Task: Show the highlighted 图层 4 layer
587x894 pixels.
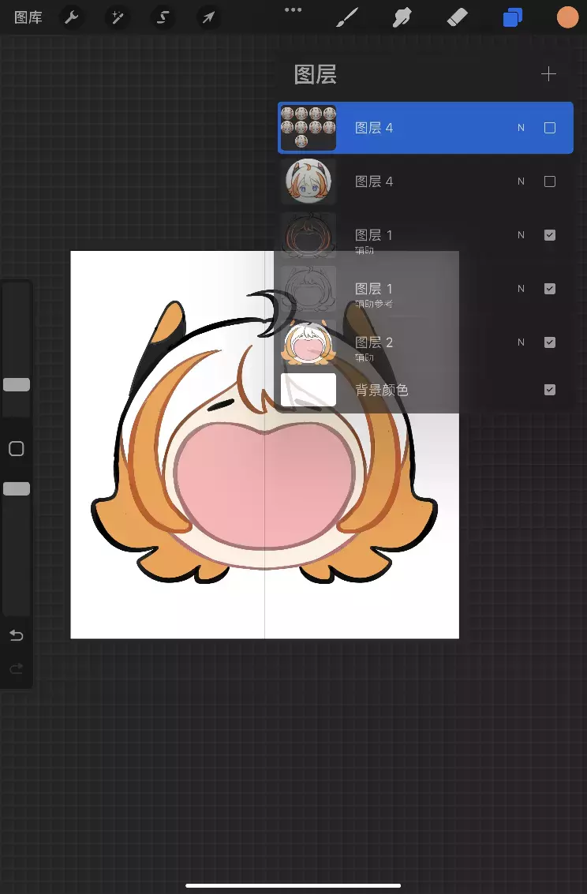Action: pyautogui.click(x=549, y=128)
